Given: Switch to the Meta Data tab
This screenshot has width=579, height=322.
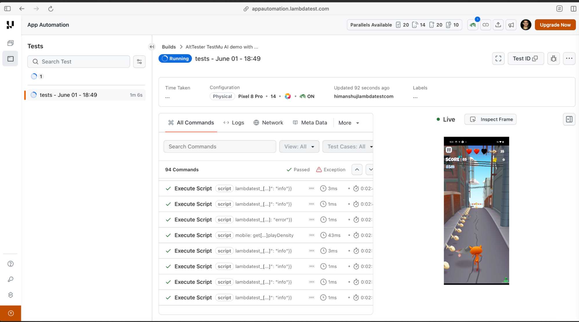Looking at the screenshot, I should (x=310, y=123).
